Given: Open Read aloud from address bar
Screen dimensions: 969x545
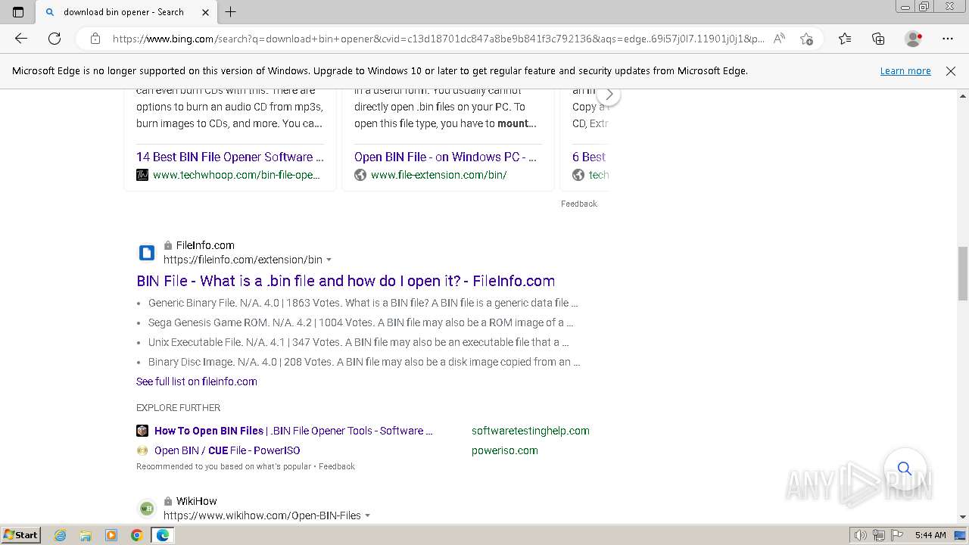Looking at the screenshot, I should pos(779,39).
